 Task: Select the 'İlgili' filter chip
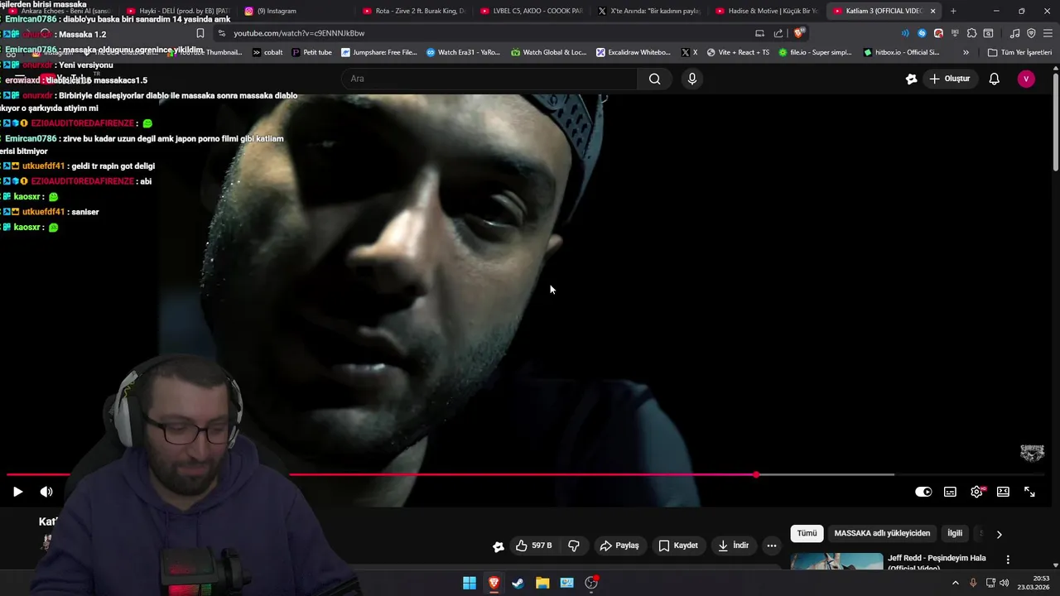pyautogui.click(x=955, y=533)
